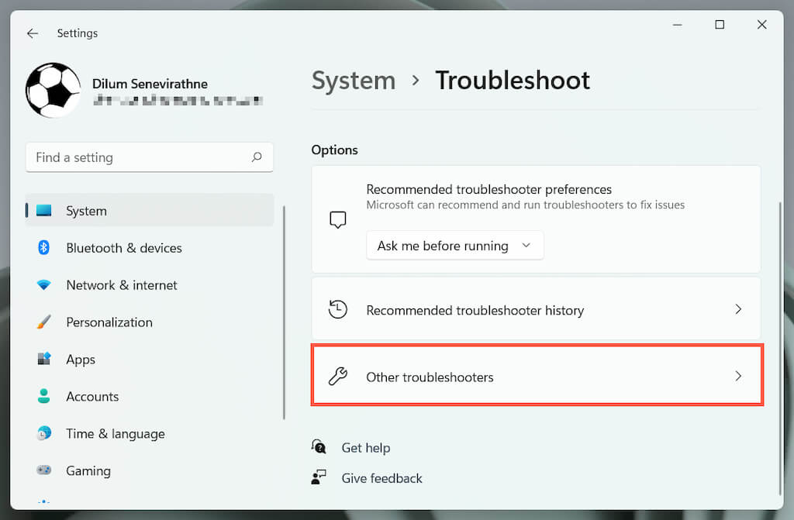This screenshot has height=520, width=794.
Task: Click System in the breadcrumb header
Action: 354,81
